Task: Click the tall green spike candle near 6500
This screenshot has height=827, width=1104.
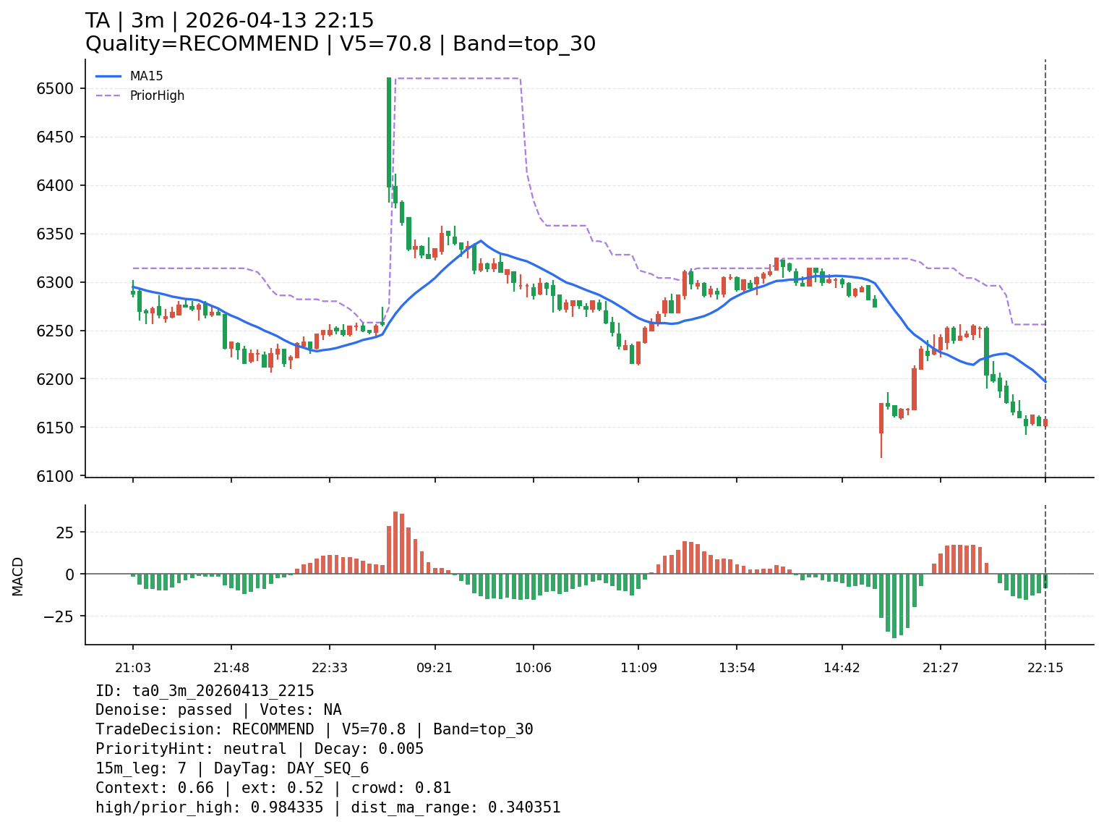Action: (x=389, y=132)
